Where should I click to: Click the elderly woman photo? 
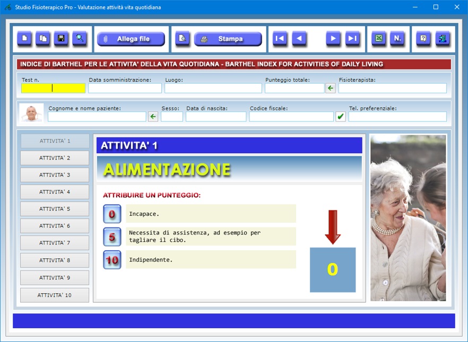[408, 218]
